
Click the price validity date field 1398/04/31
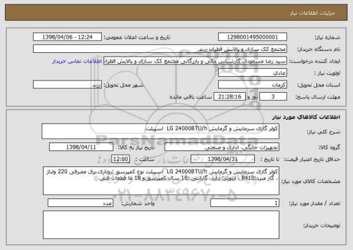coord(222,159)
